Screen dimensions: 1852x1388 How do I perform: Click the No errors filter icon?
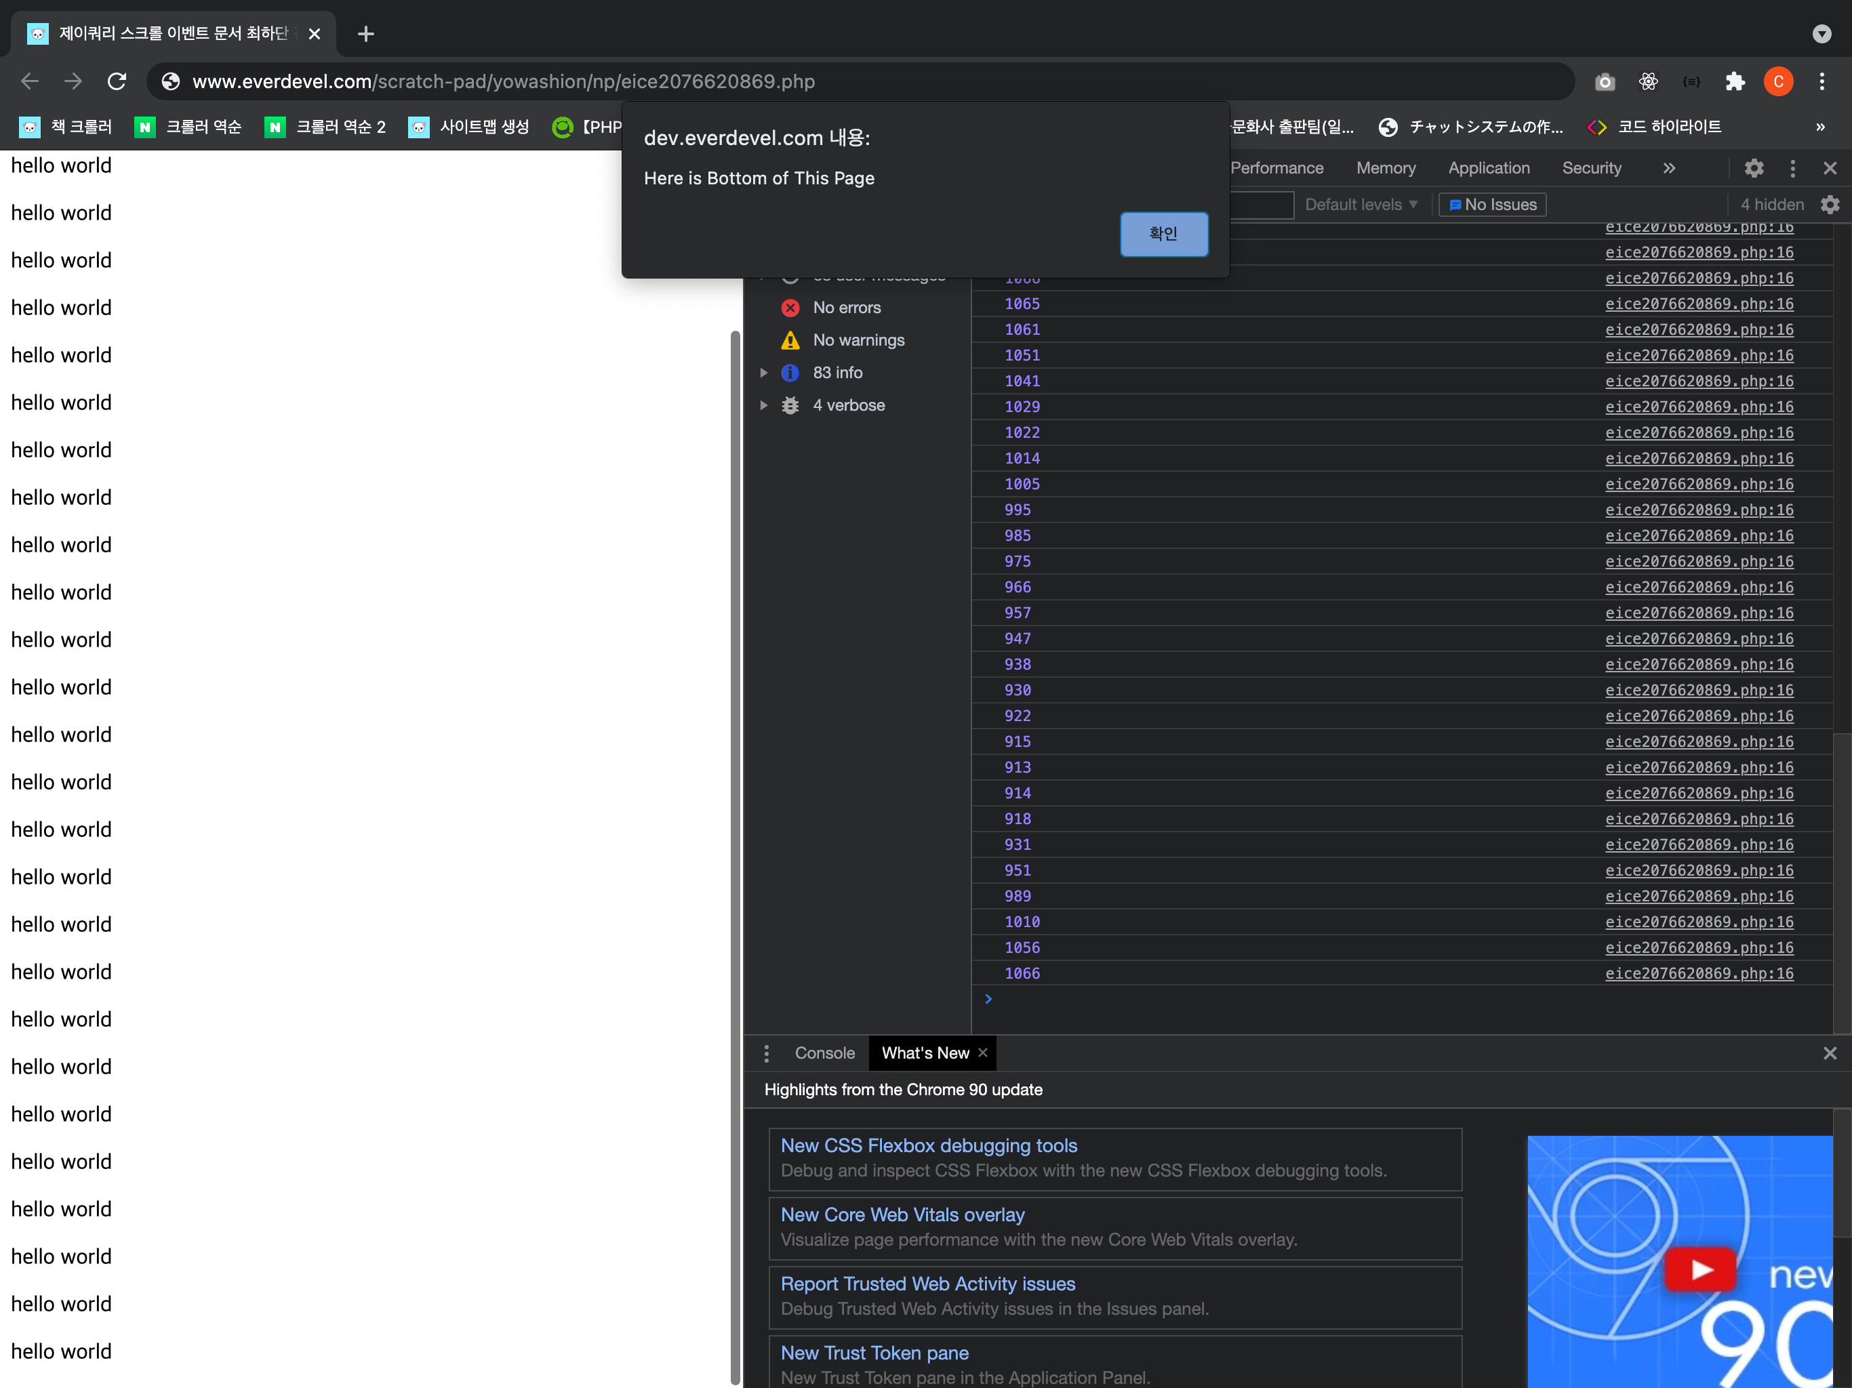[x=789, y=308]
